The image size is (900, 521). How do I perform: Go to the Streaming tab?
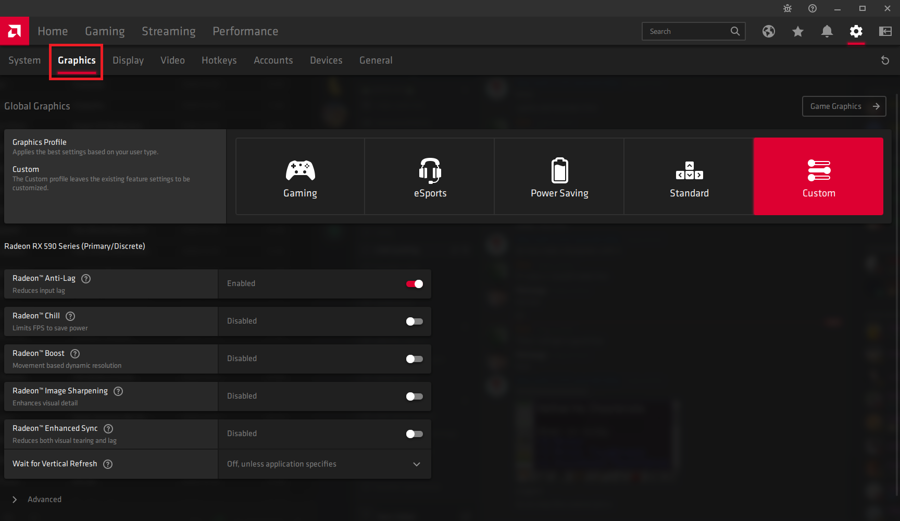(169, 31)
